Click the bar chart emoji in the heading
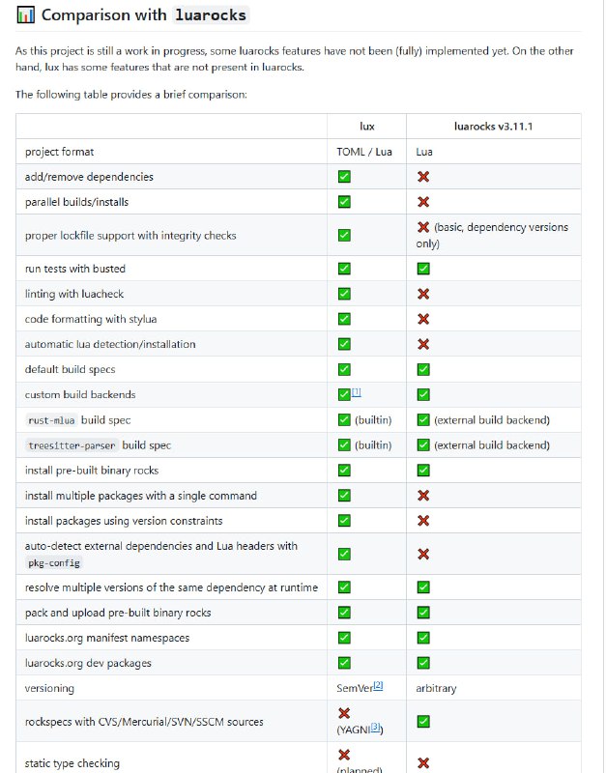 pos(25,15)
